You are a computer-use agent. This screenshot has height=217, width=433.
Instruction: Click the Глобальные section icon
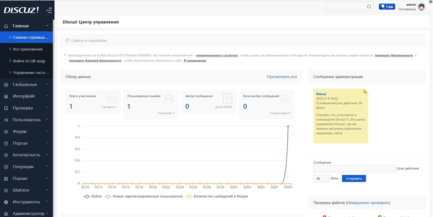coord(6,85)
